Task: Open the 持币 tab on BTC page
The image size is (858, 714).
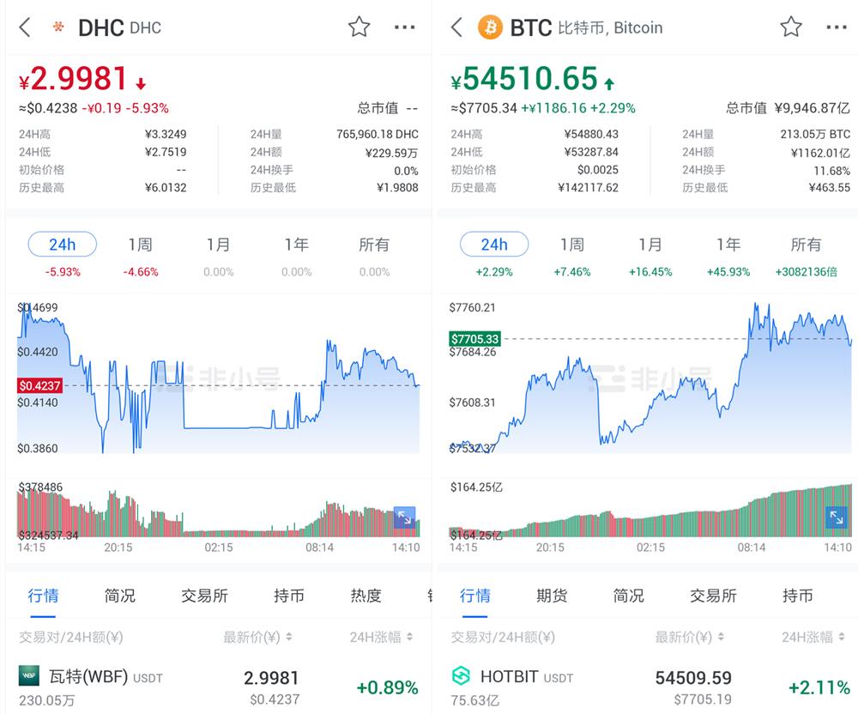Action: pos(797,596)
